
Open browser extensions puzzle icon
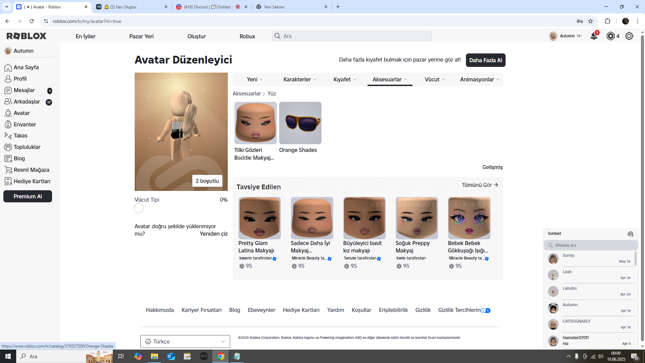(x=607, y=21)
